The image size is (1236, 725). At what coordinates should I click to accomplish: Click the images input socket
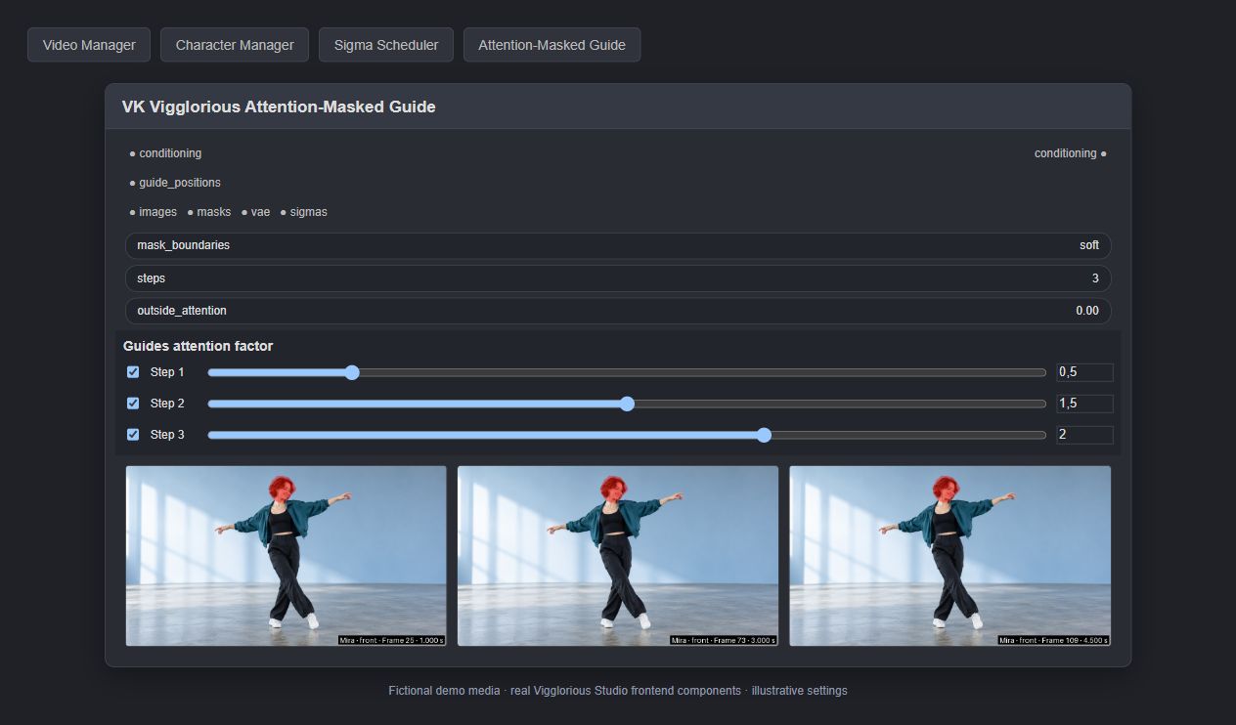pyautogui.click(x=132, y=213)
